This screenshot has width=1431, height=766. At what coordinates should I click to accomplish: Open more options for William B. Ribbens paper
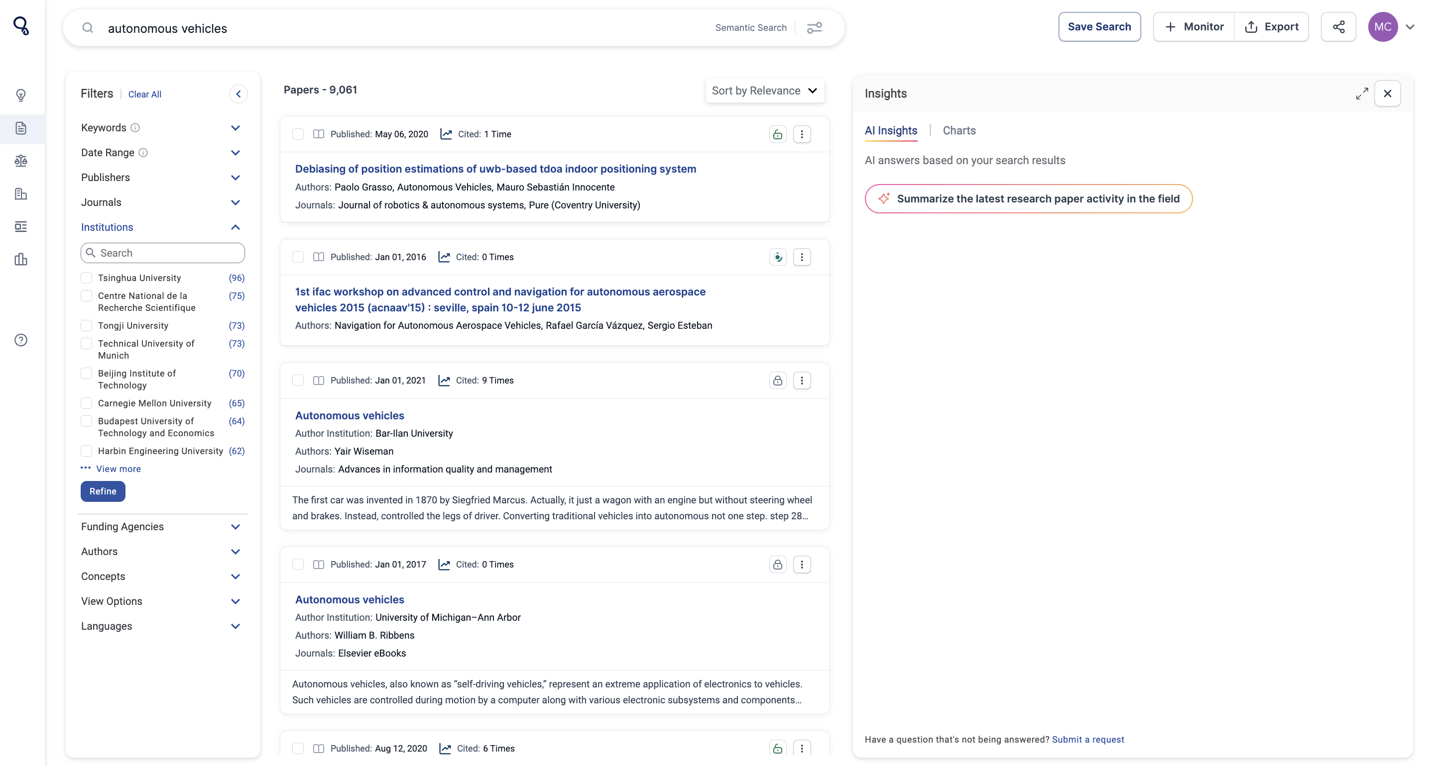tap(802, 565)
